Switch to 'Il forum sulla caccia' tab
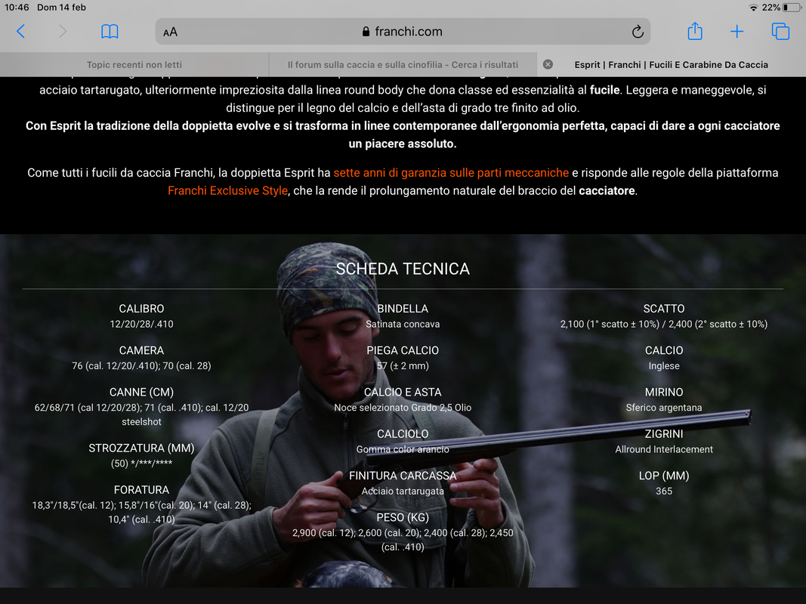This screenshot has width=806, height=604. 403,65
